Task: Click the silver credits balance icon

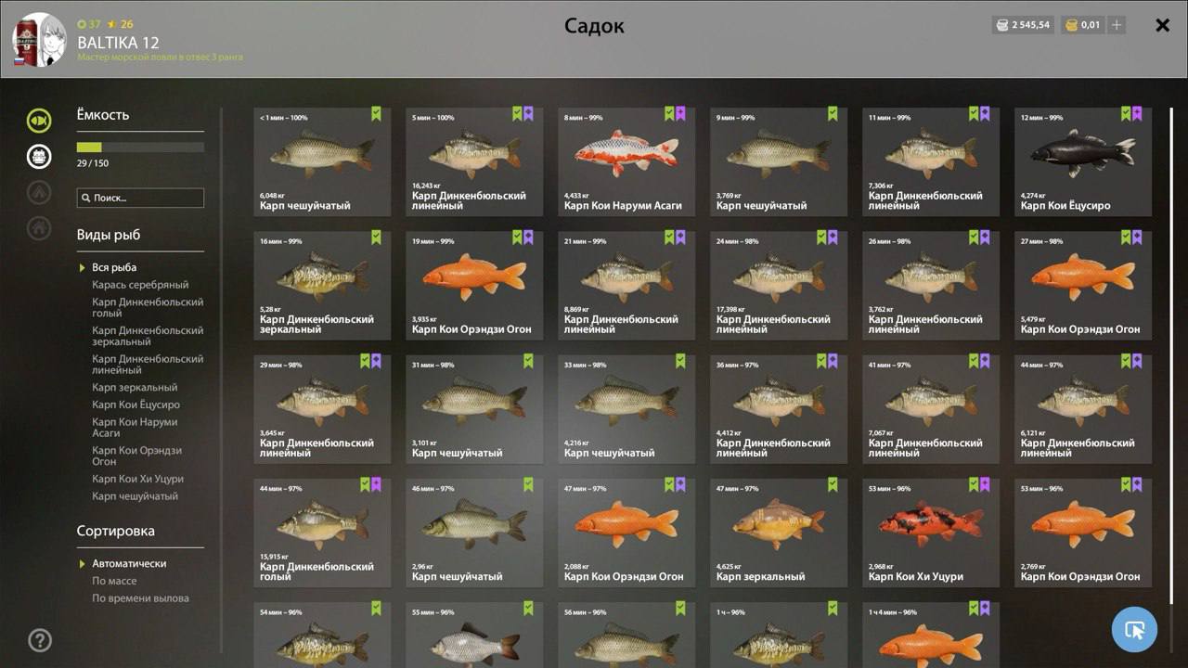Action: 1002,25
